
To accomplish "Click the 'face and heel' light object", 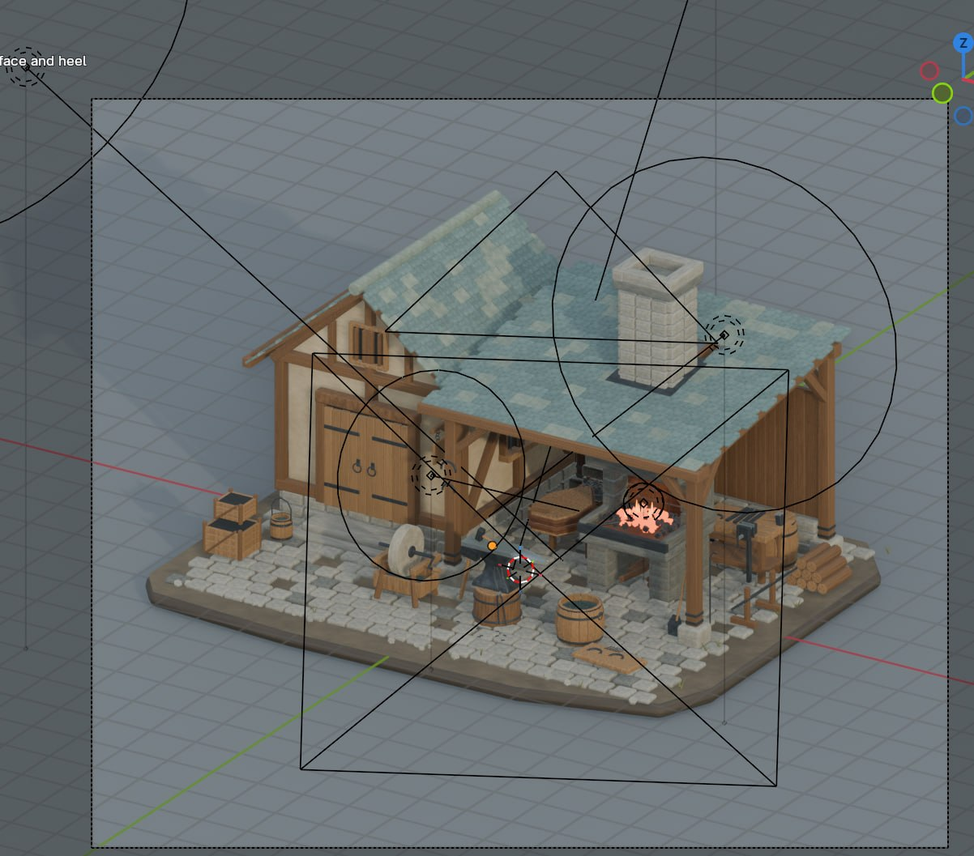I will (25, 67).
